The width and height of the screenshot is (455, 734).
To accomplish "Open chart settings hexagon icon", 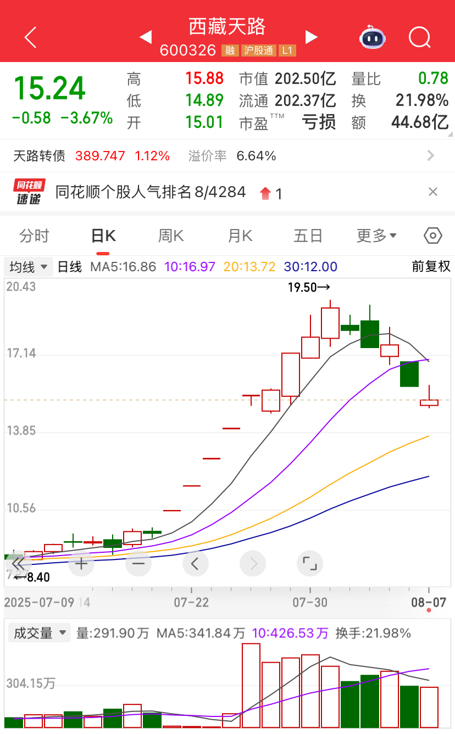I will pos(433,236).
